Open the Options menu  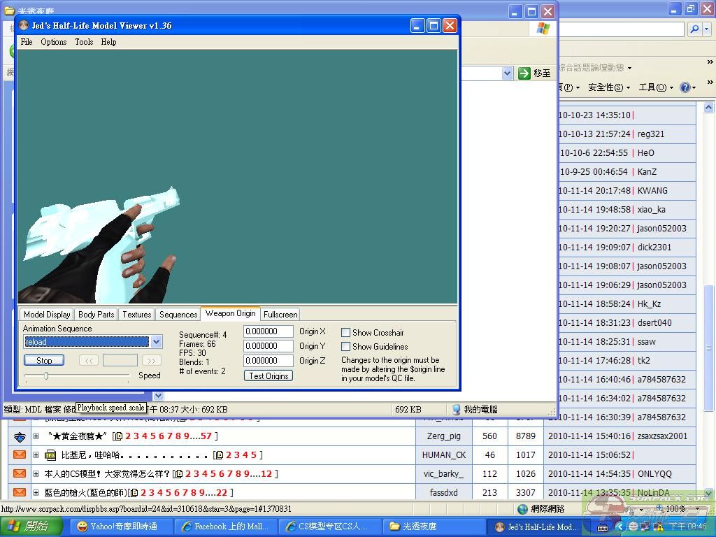(x=53, y=42)
